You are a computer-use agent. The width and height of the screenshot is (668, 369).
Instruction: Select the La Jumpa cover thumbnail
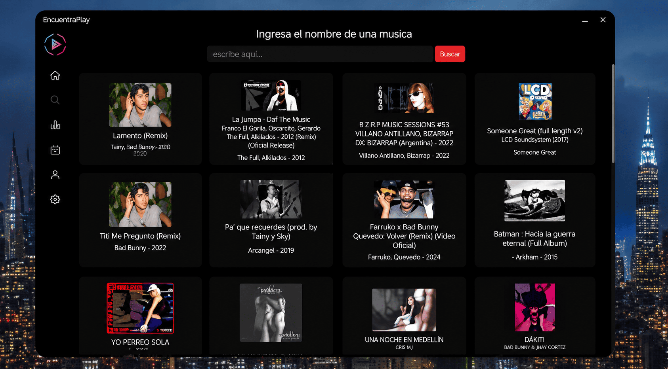[x=271, y=95]
